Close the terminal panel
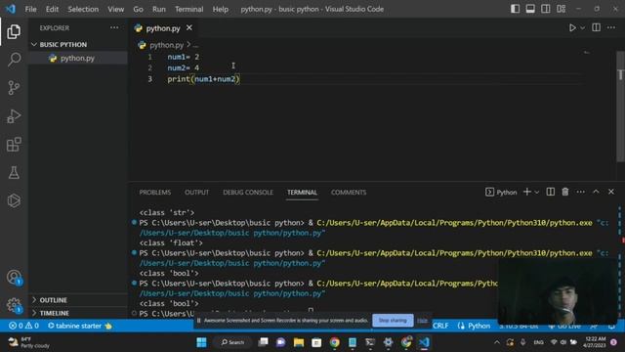625x352 pixels. [611, 192]
